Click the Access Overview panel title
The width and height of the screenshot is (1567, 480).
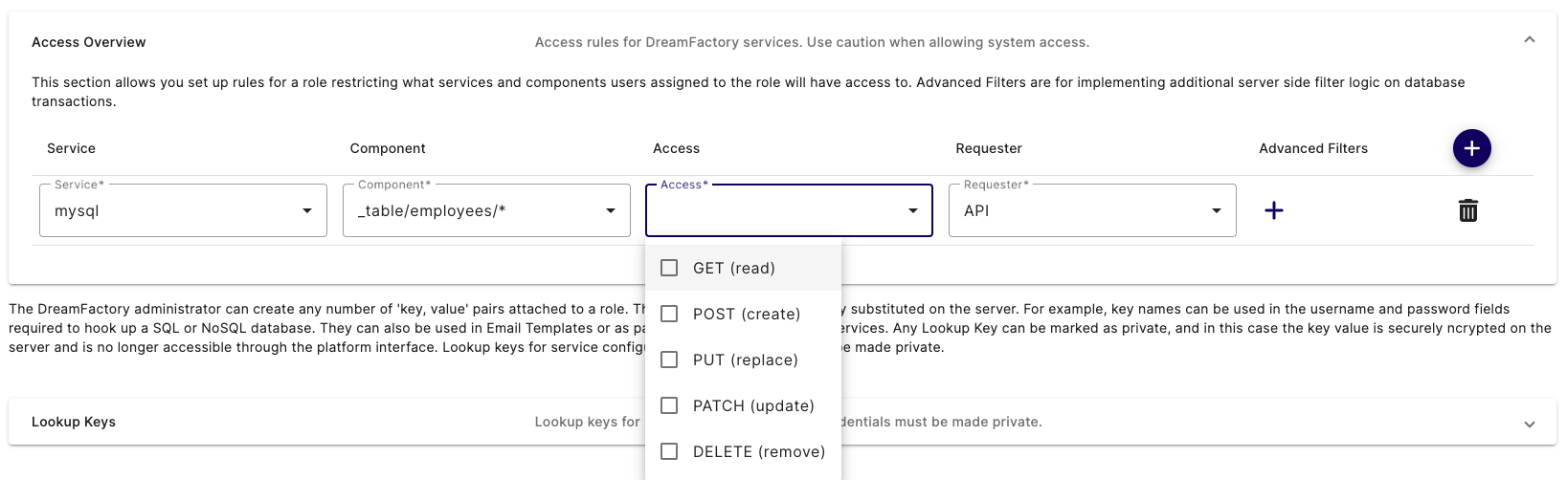(x=89, y=42)
